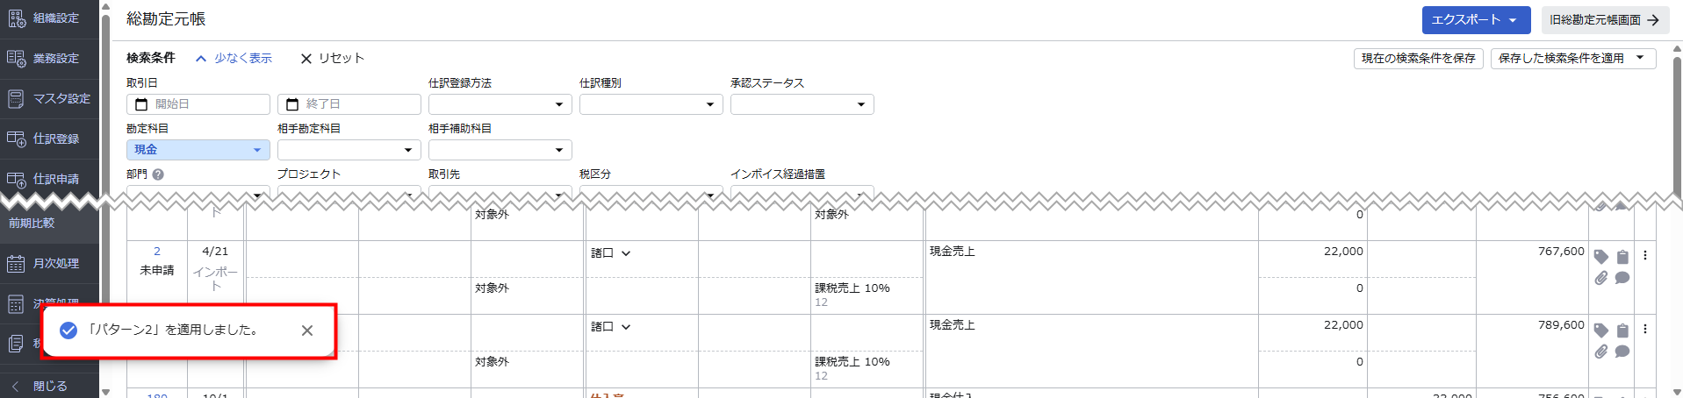Open the comment bubble for the 789,600 row
Screen dimensions: 1683x398
click(1622, 352)
